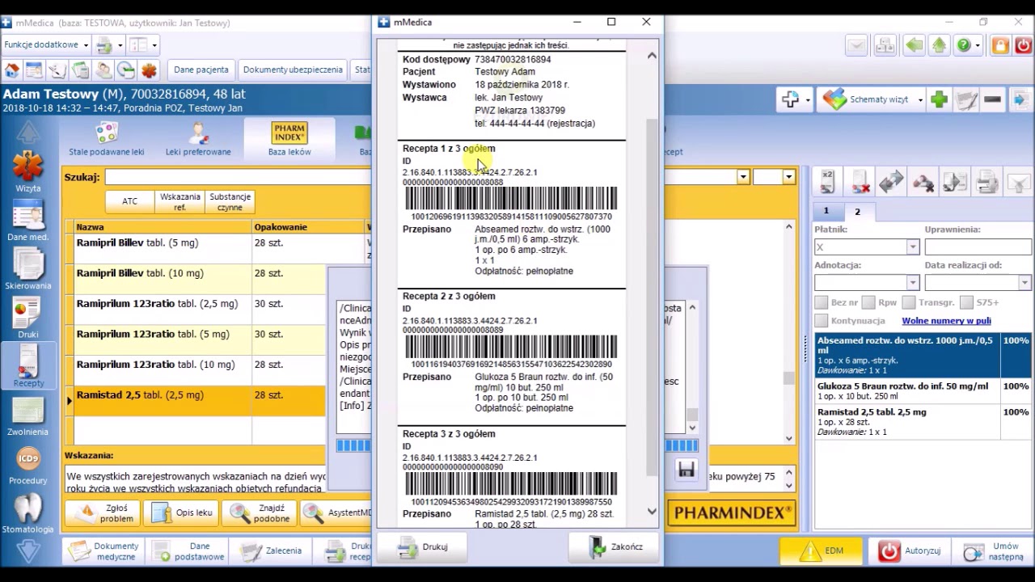Open the Dane pacjenta tab

[202, 70]
